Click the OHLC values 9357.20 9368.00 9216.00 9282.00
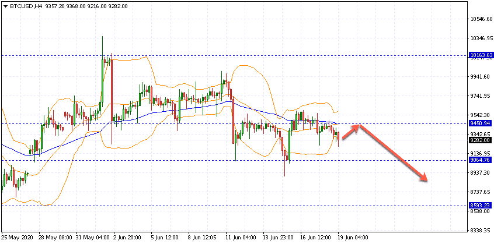This screenshot has height=244, width=494. pos(86,6)
